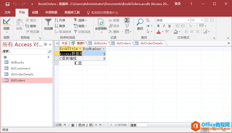Image resolution: width=232 pixels, height=133 pixels.
Task: Click the Refresh All (全部刷新) icon
Action: pyautogui.click(x=101, y=23)
